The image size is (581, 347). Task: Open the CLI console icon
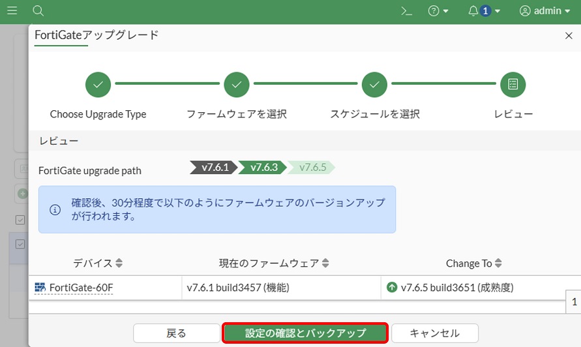(407, 11)
